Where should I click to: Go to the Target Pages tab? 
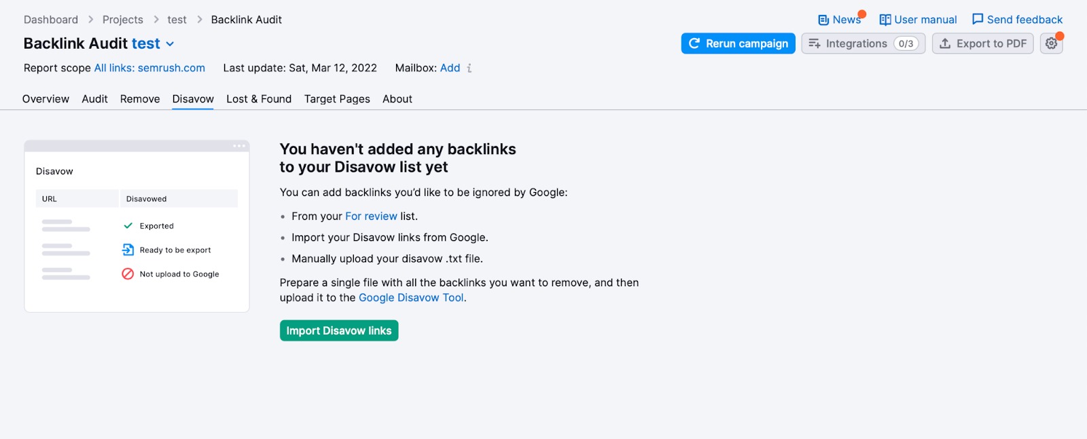pyautogui.click(x=337, y=99)
